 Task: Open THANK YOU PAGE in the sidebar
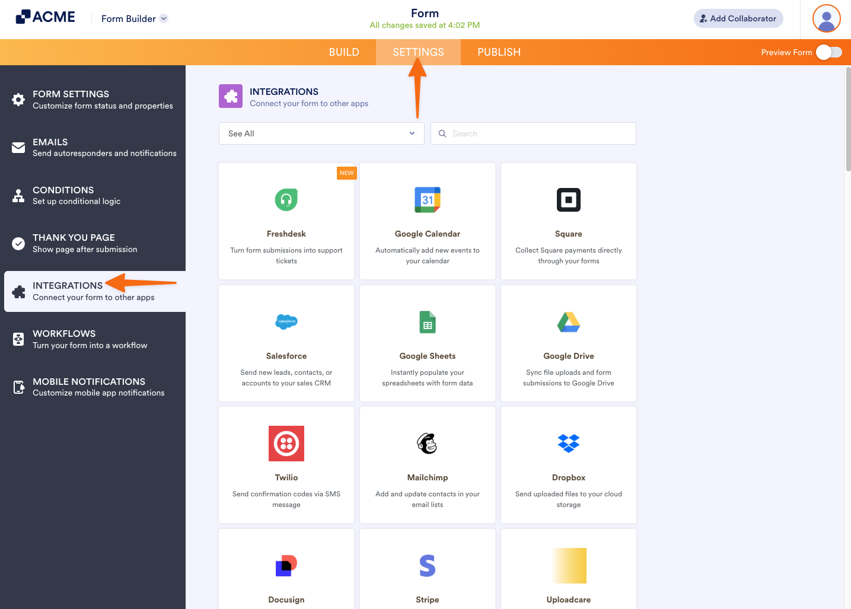[95, 243]
